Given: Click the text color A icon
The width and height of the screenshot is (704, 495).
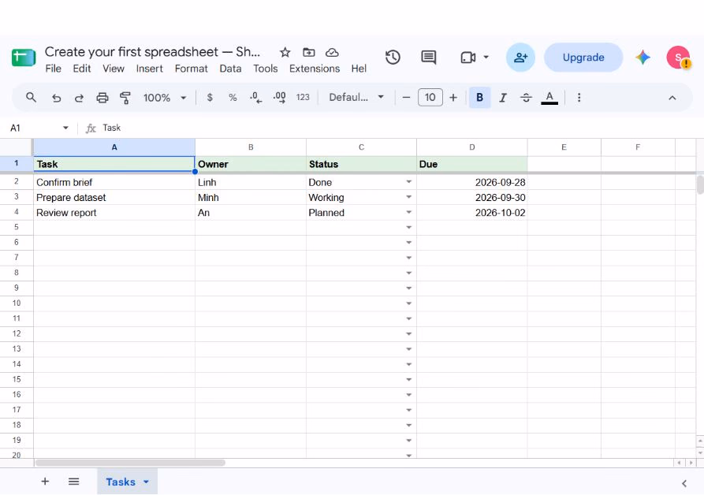Looking at the screenshot, I should 549,98.
